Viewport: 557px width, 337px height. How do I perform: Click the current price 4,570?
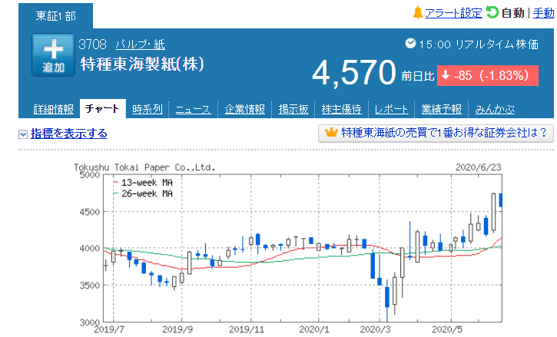tap(353, 72)
